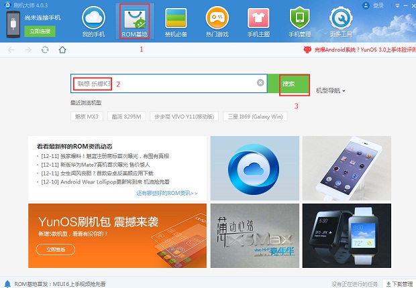416x288 pixels.
Task: Click the notification bell icon in status bar
Action: pos(7,284)
